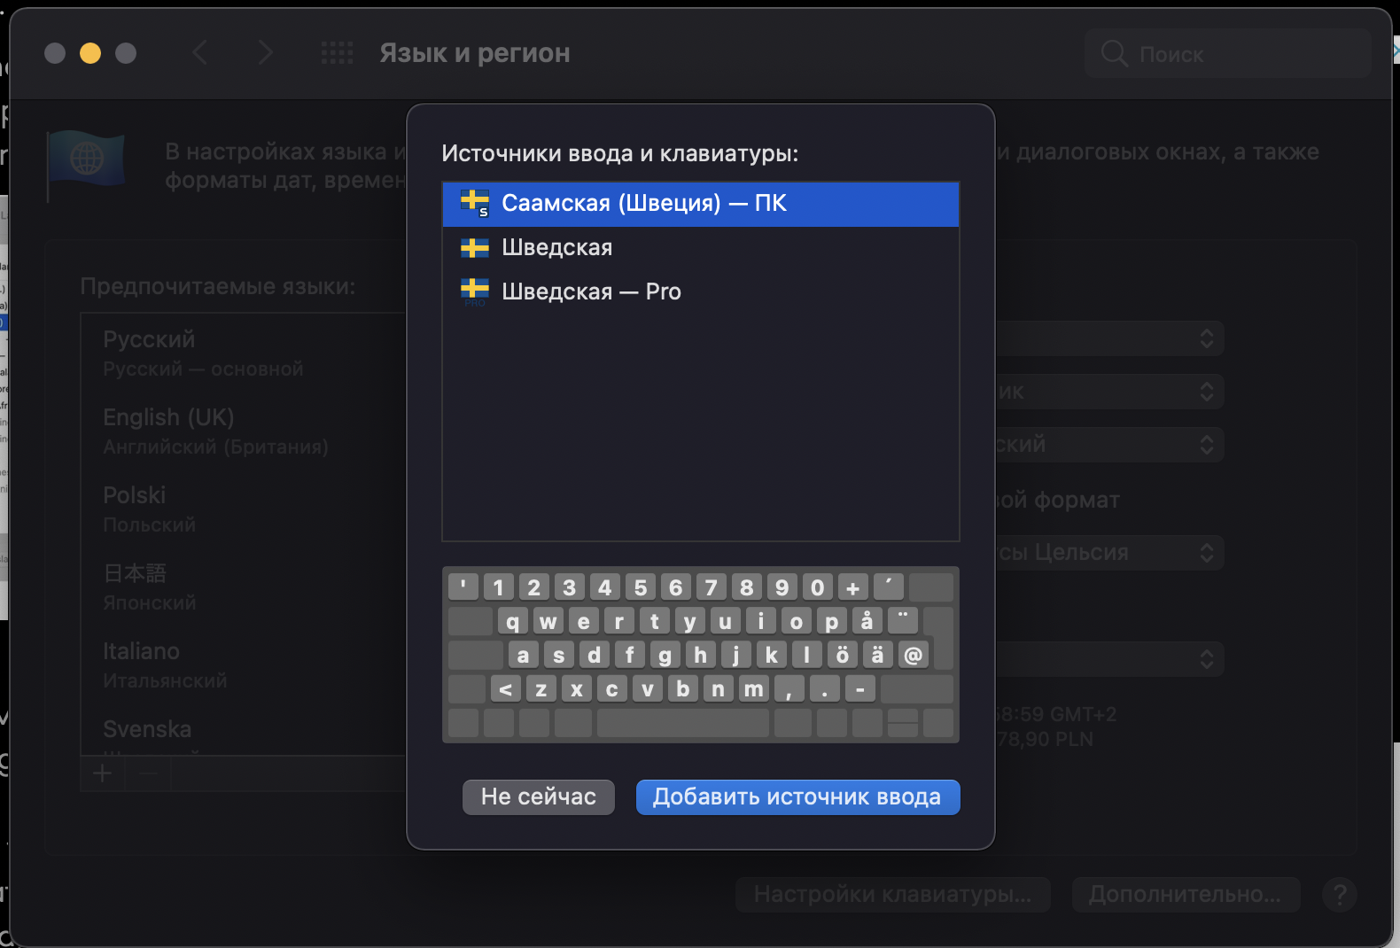This screenshot has height=948, width=1400.
Task: Click the '@' key in keyboard preview
Action: click(913, 655)
